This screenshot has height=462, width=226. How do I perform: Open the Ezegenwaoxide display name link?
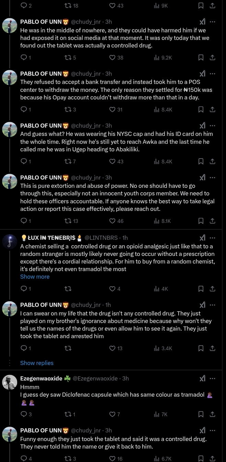(41, 378)
